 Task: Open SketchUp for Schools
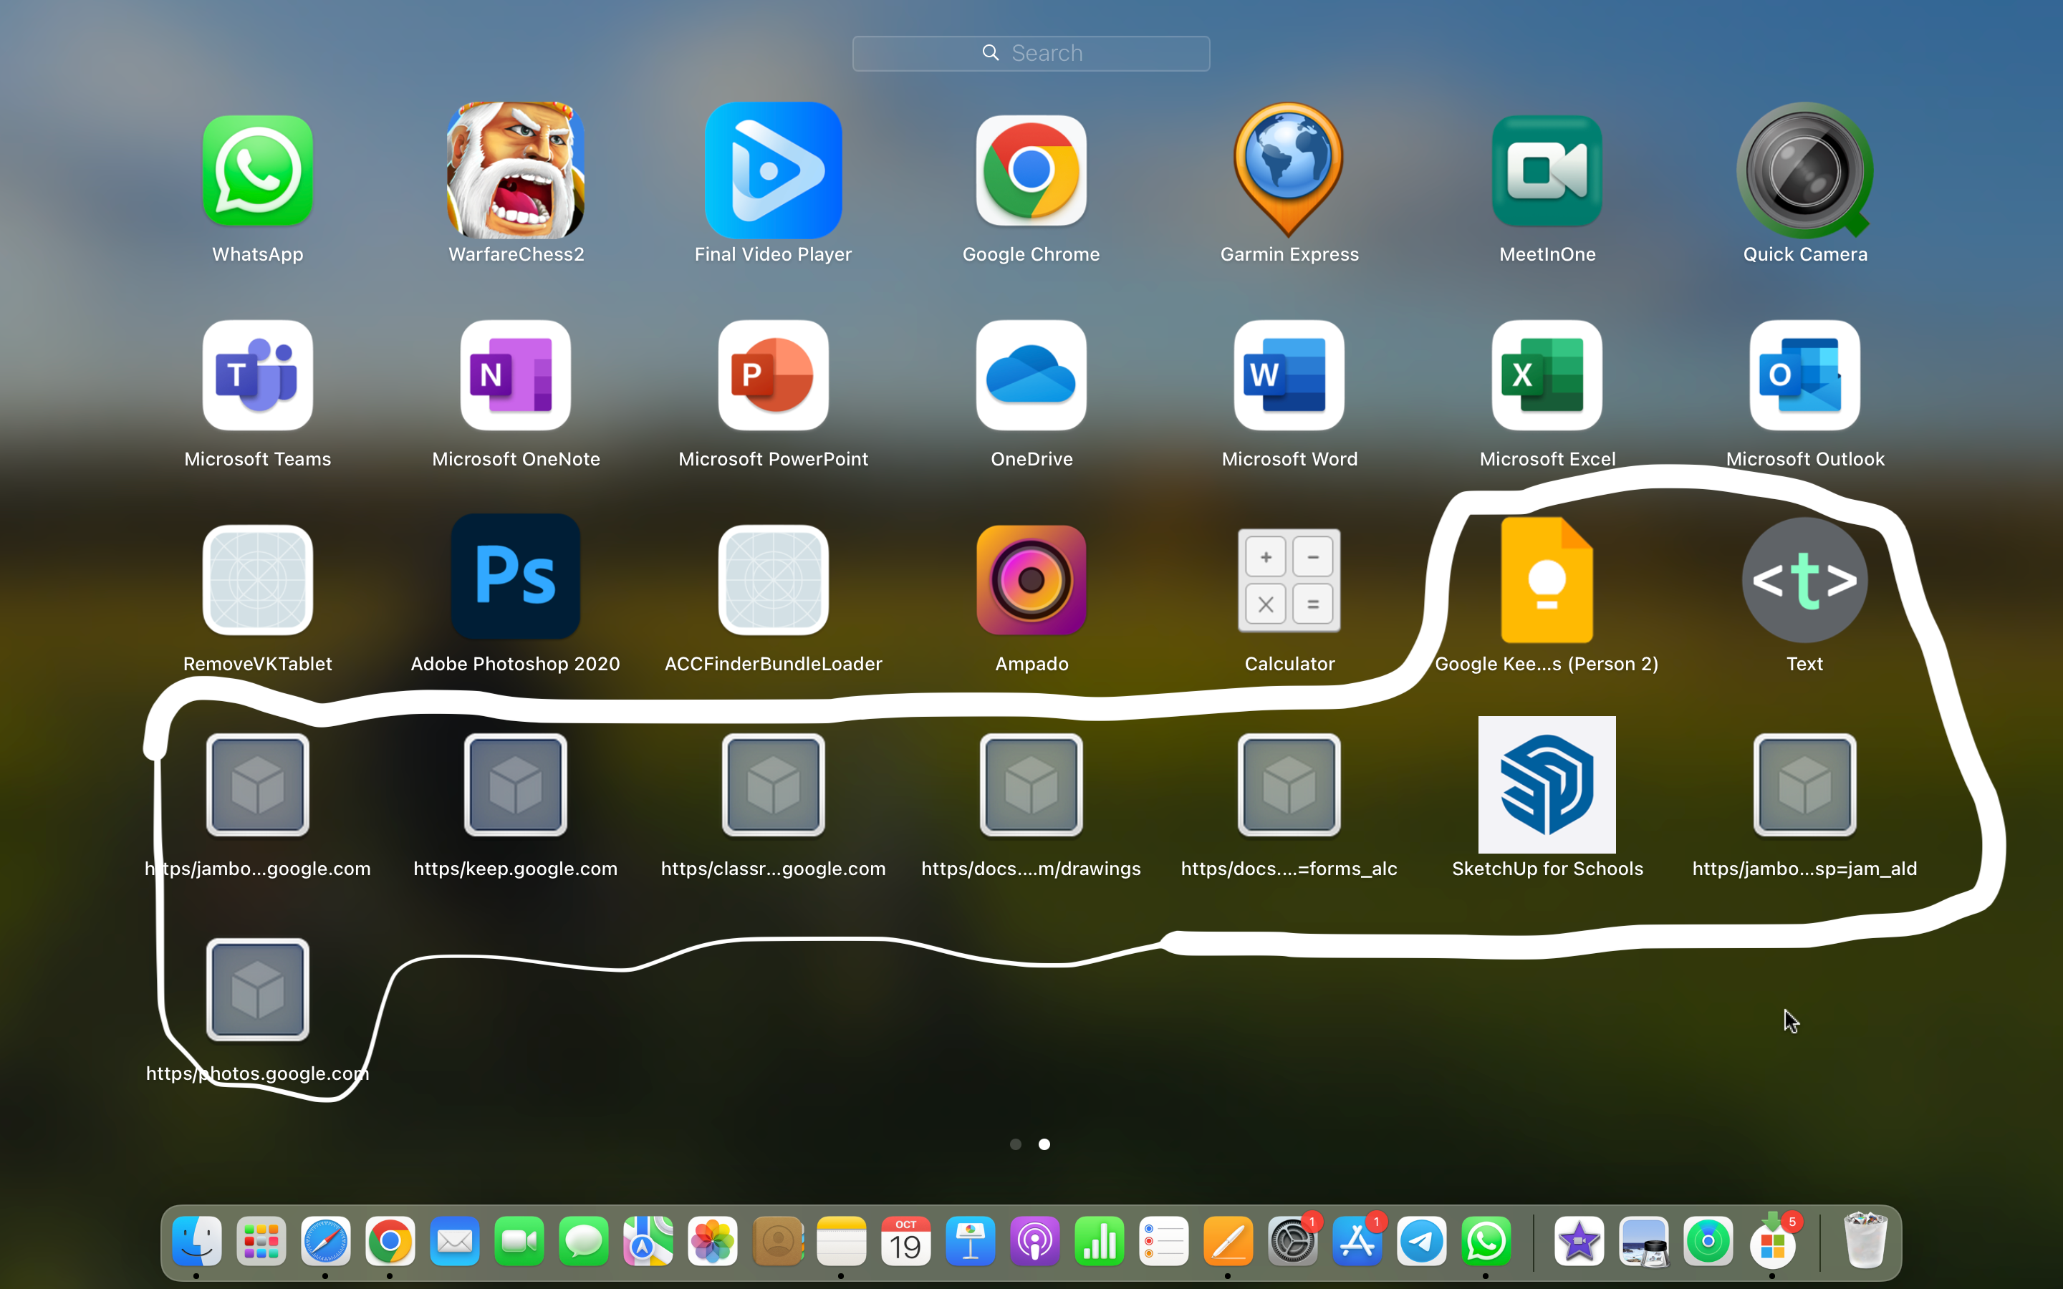tap(1547, 784)
